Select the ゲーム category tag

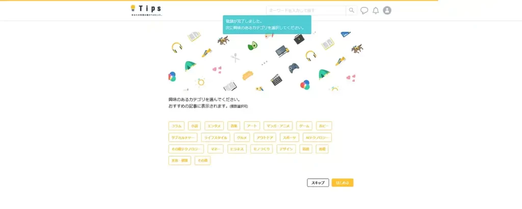pos(304,126)
